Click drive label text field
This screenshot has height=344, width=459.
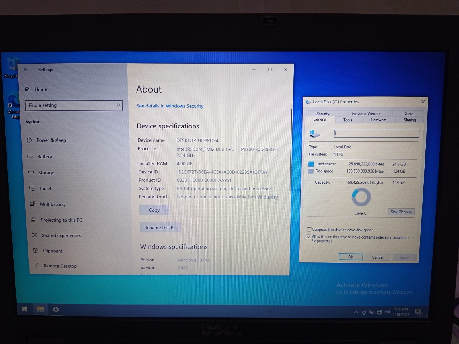point(377,133)
